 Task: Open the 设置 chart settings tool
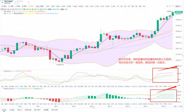coord(11,6)
